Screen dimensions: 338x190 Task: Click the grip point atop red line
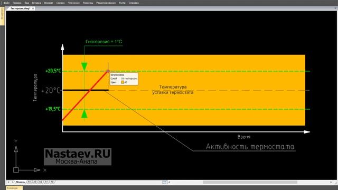(108, 71)
